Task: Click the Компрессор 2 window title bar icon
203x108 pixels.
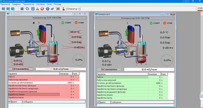Action: 96,14
